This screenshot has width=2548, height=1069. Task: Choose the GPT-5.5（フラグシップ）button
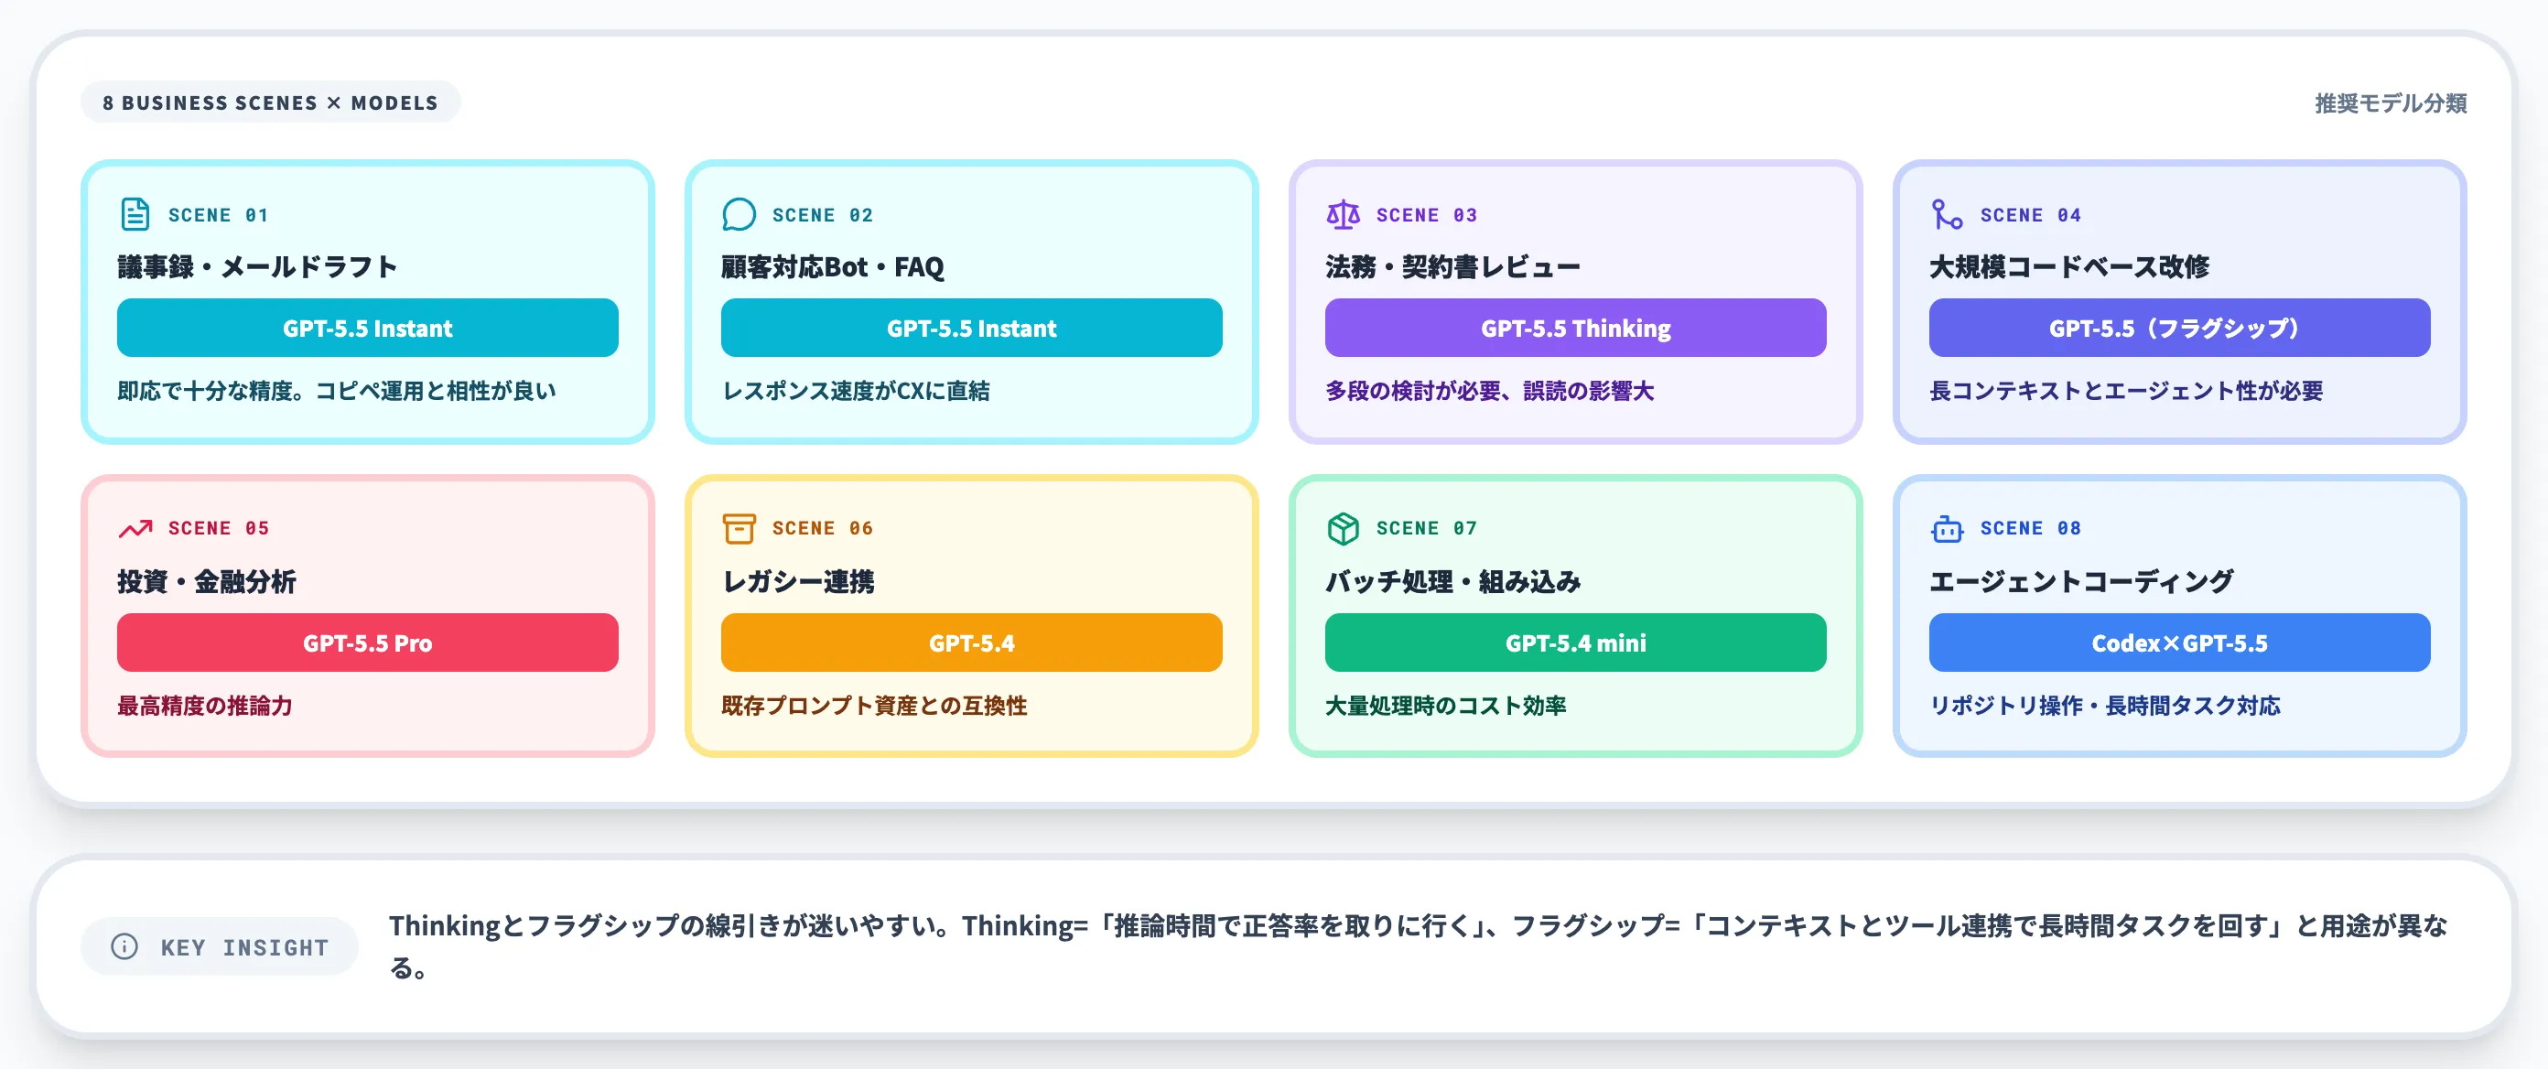(x=2179, y=328)
